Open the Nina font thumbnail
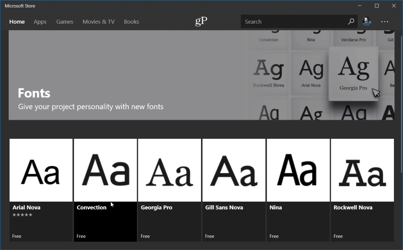 (298, 170)
